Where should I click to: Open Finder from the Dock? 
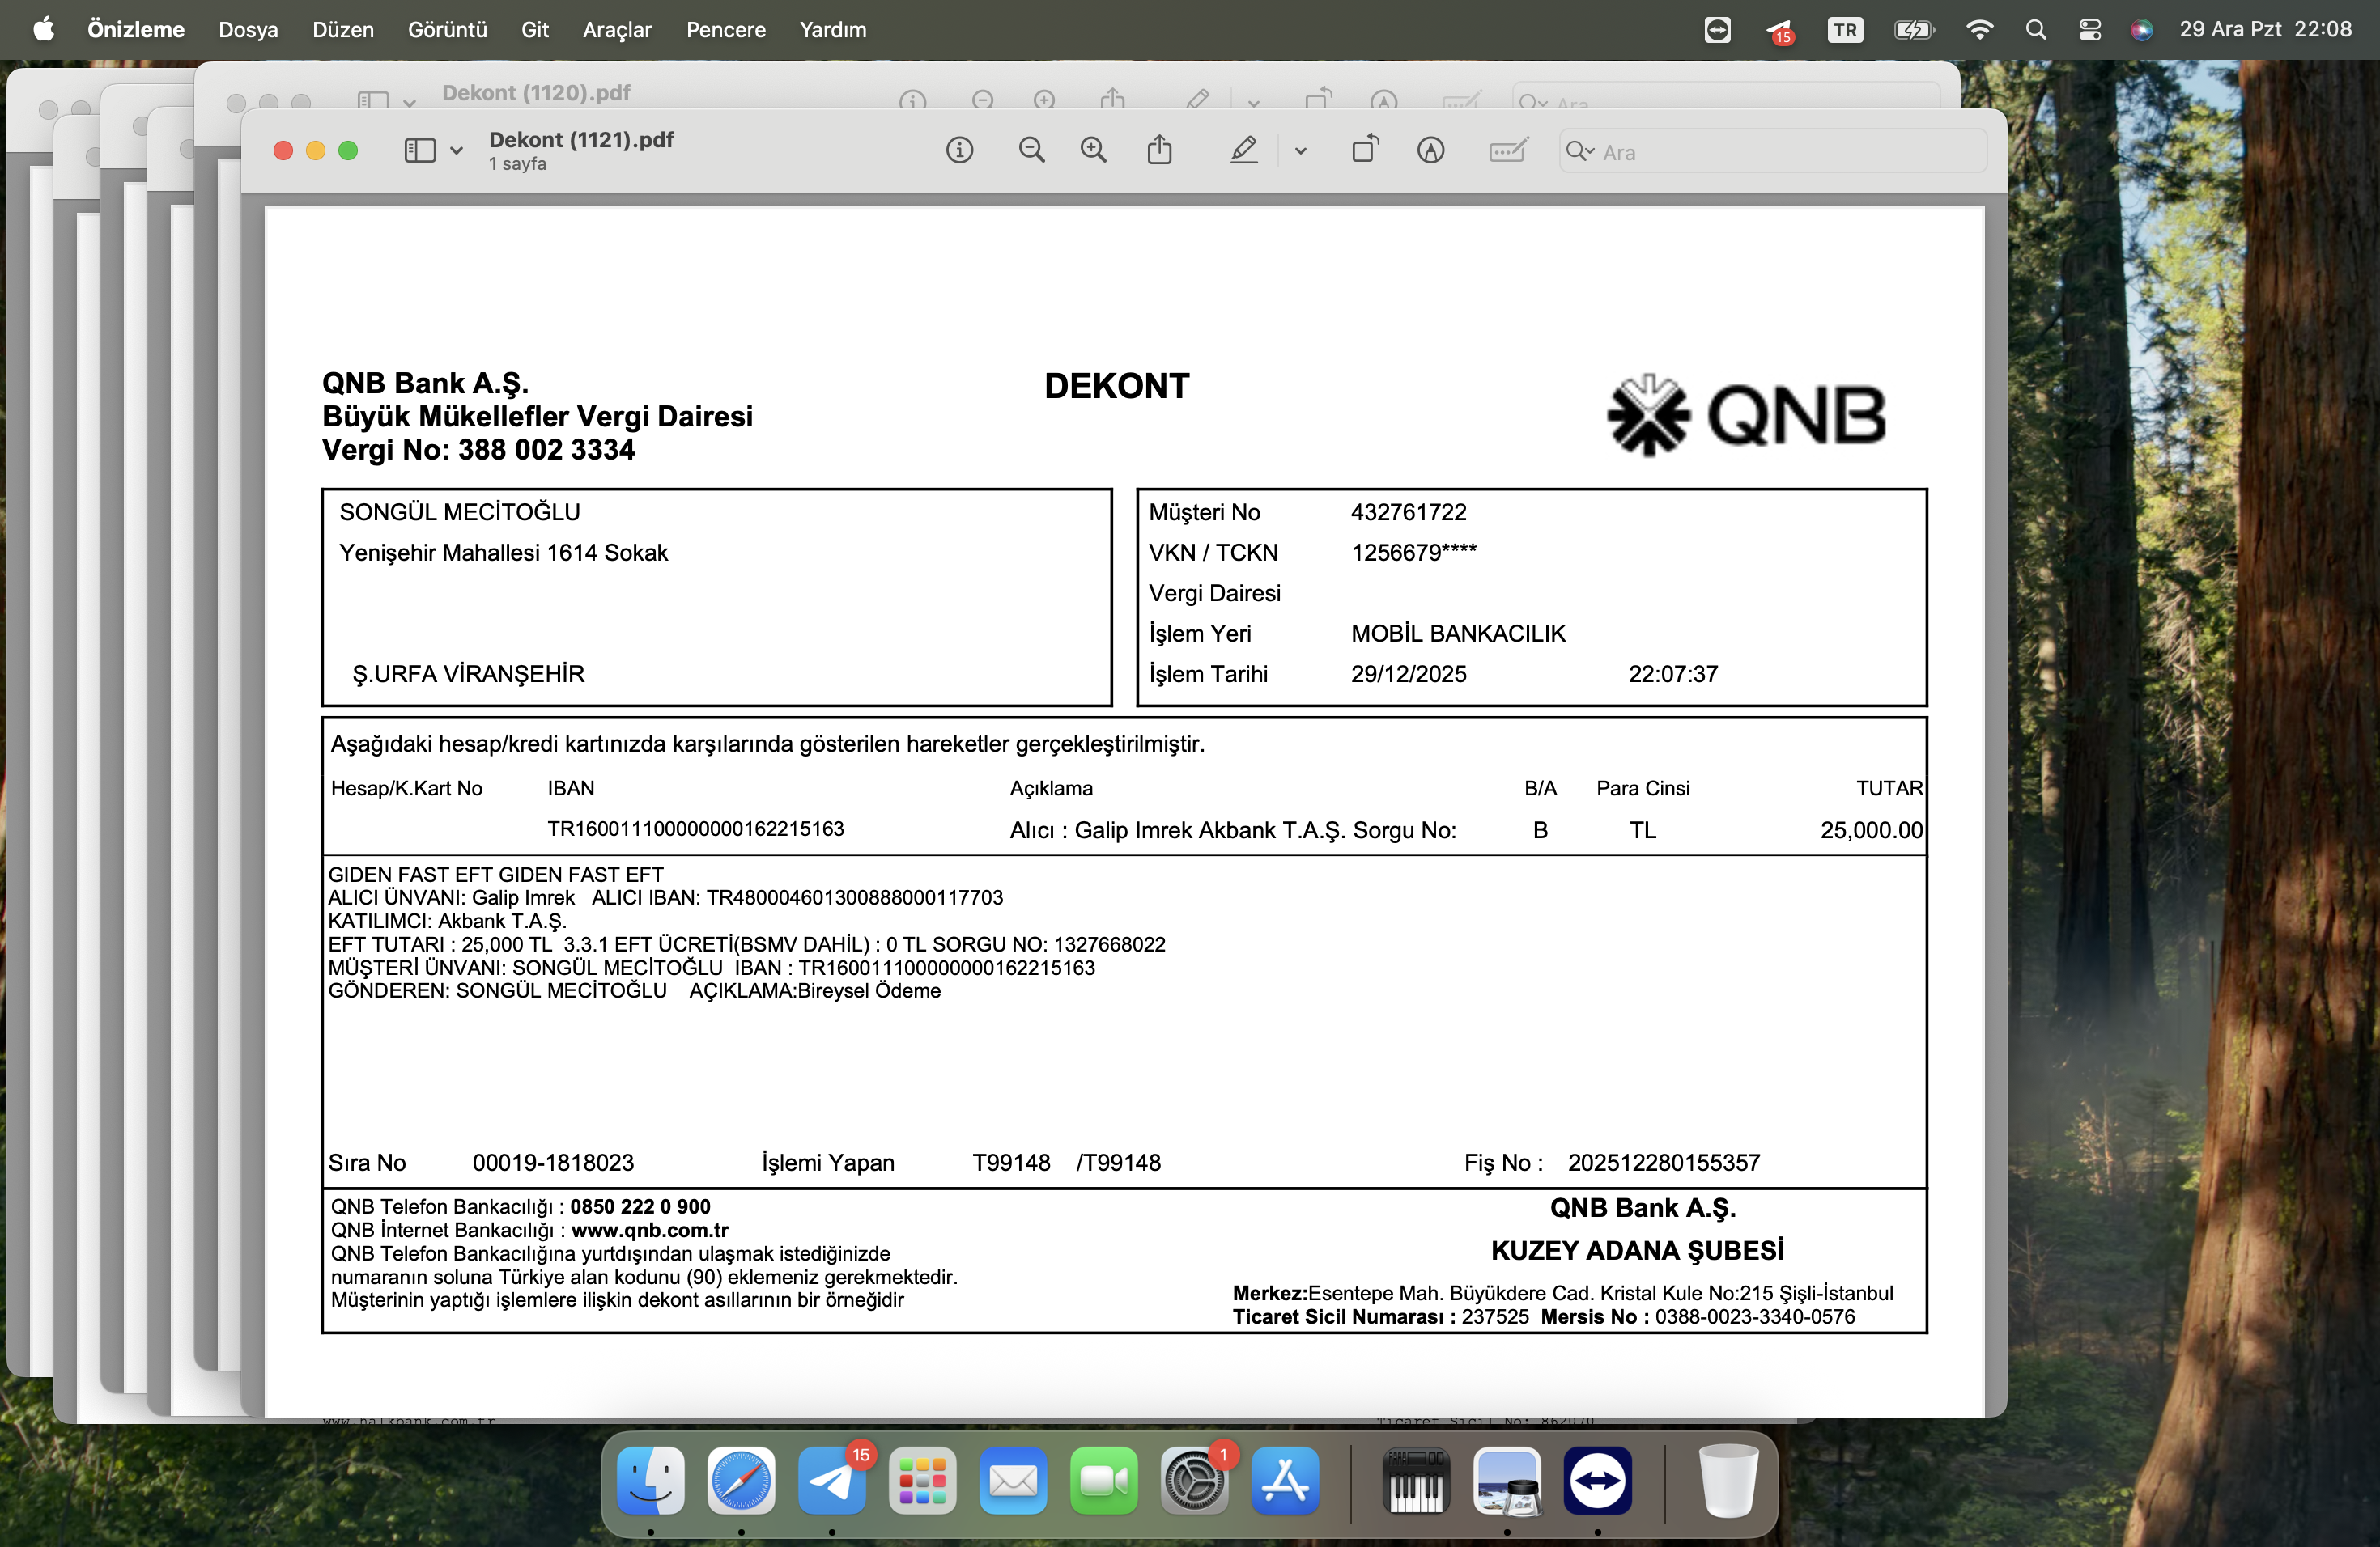pyautogui.click(x=650, y=1480)
